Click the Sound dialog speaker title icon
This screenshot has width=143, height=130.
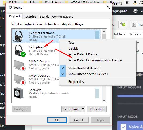[x=10, y=7]
